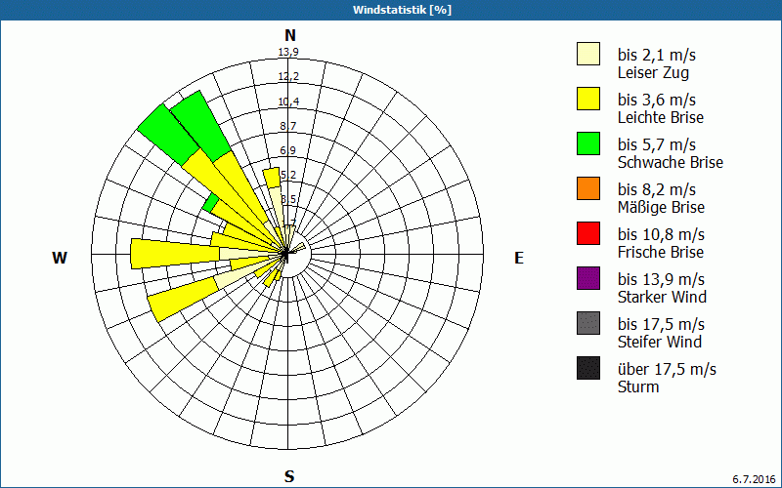The height and width of the screenshot is (488, 782).
Task: Click the 'Windstatistik [%]' title text
Action: click(402, 10)
